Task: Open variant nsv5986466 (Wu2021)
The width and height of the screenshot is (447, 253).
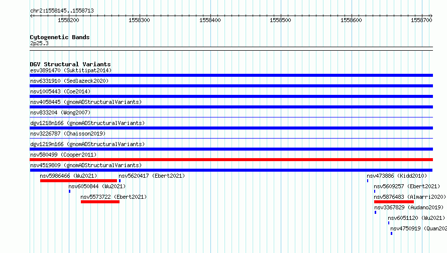Action: (x=68, y=176)
